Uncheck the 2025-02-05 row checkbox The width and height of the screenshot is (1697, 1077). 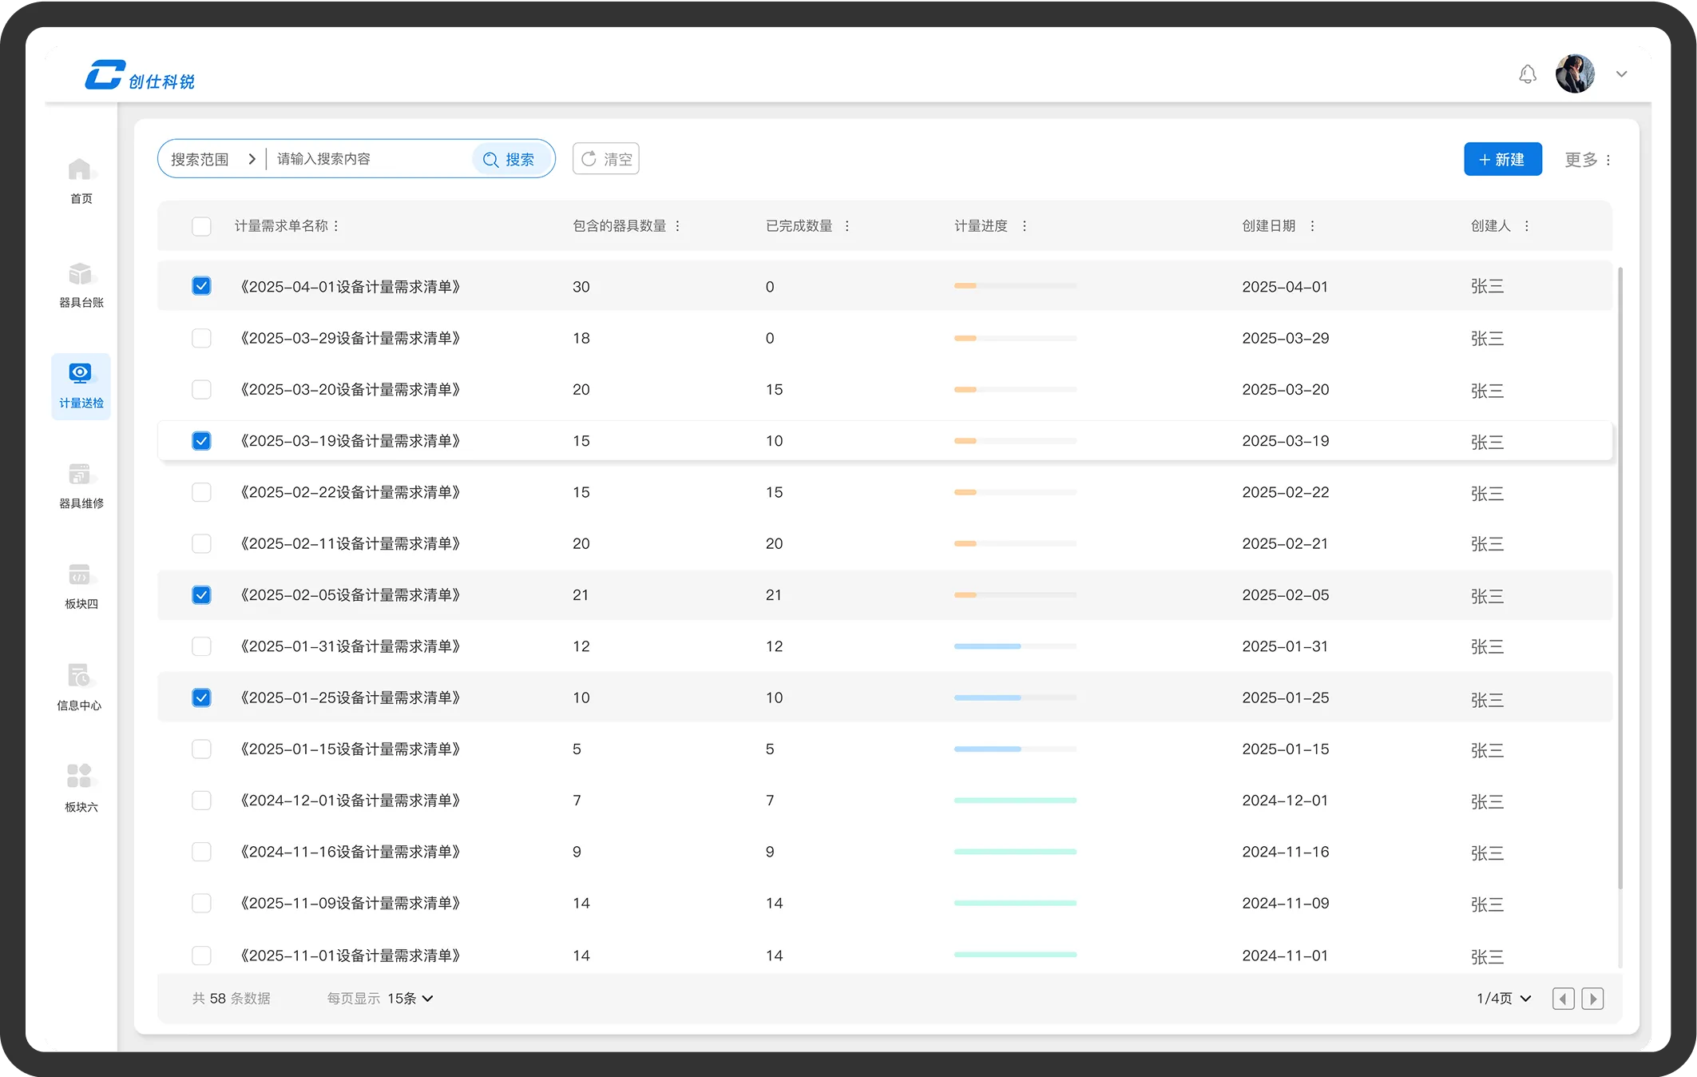pyautogui.click(x=201, y=595)
